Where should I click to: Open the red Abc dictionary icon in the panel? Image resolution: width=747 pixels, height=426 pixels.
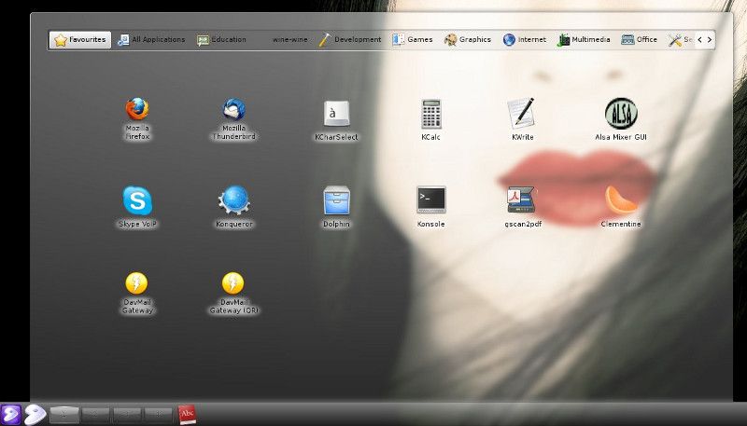187,415
